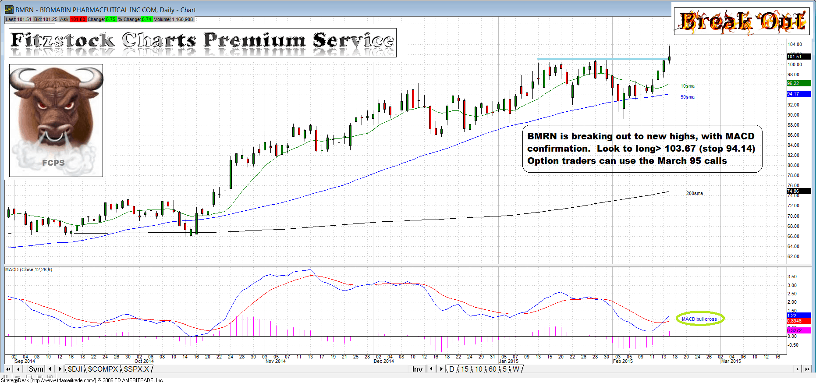Viewport: 816px width, 383px height.
Task: Click the Sym button
Action: 36,369
